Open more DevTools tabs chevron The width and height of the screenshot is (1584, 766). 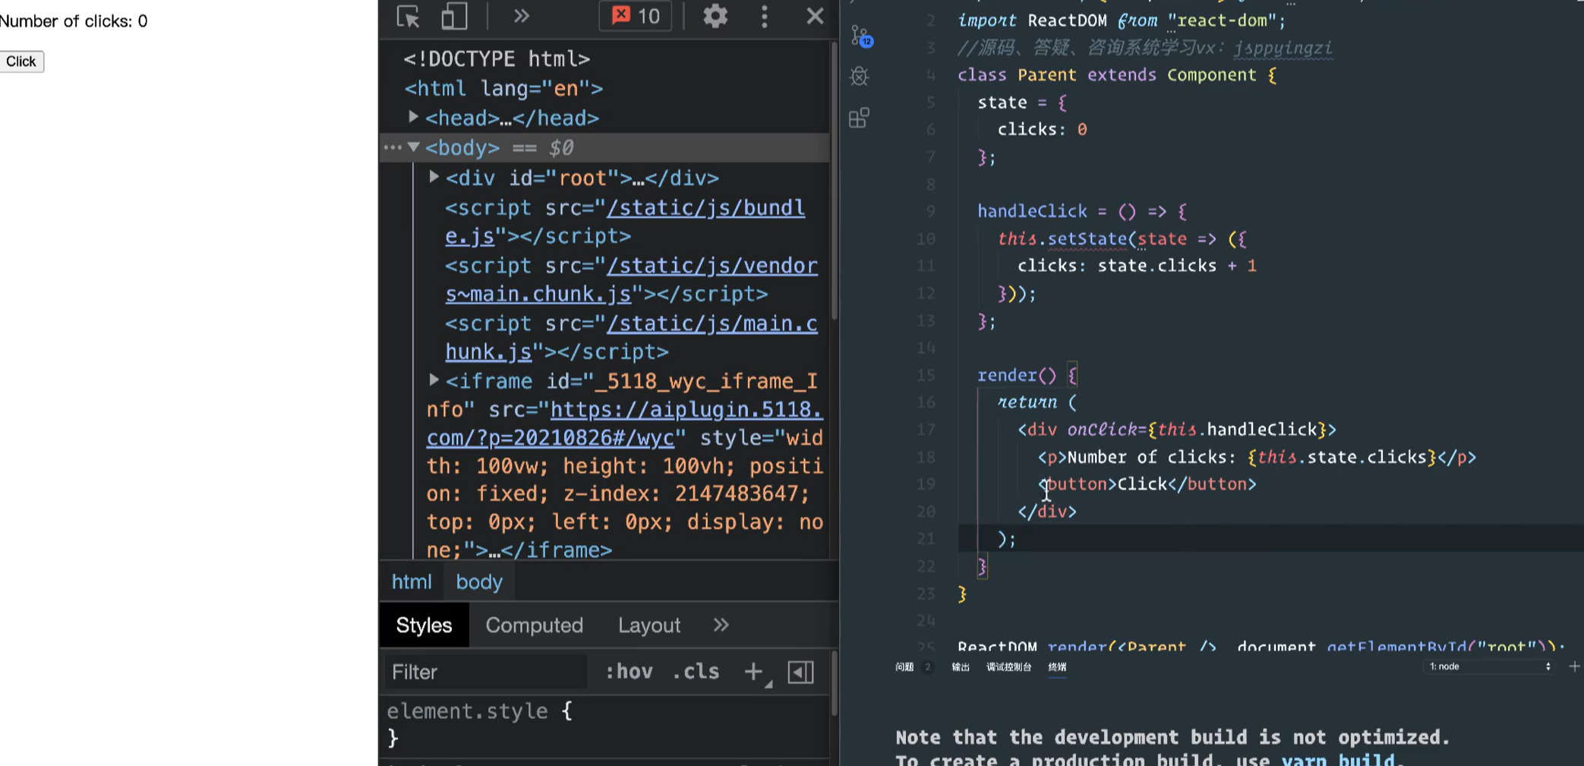[521, 16]
